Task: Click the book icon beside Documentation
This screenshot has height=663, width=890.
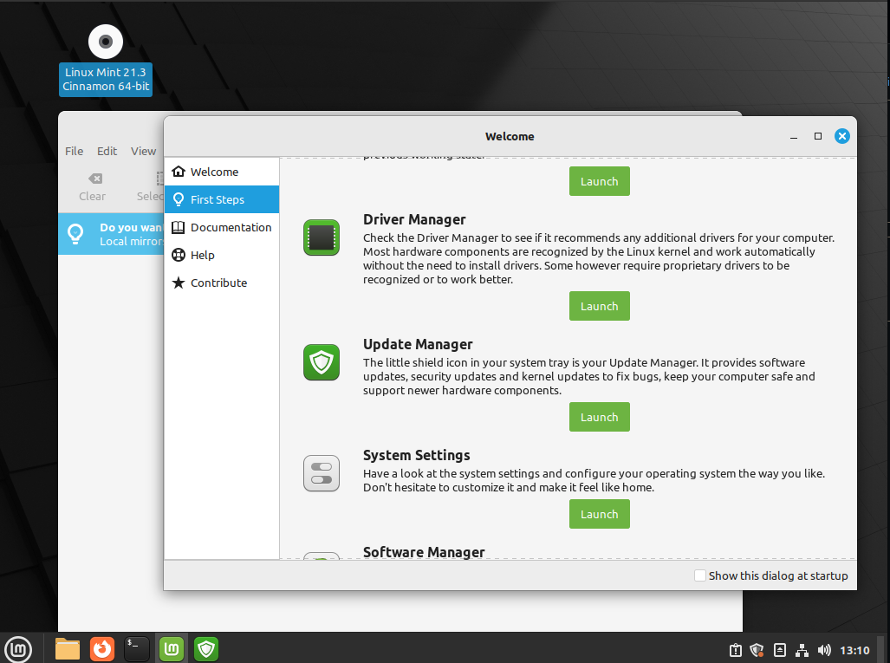Action: pyautogui.click(x=179, y=227)
